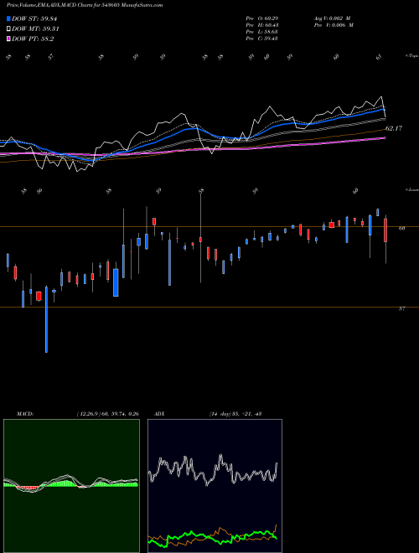Click the white DOW MT legend swatch
The width and height of the screenshot is (419, 553).
[9, 29]
